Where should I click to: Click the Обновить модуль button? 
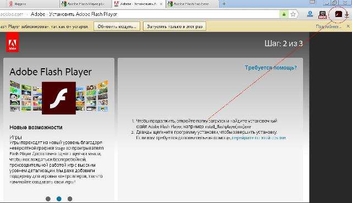point(117,26)
